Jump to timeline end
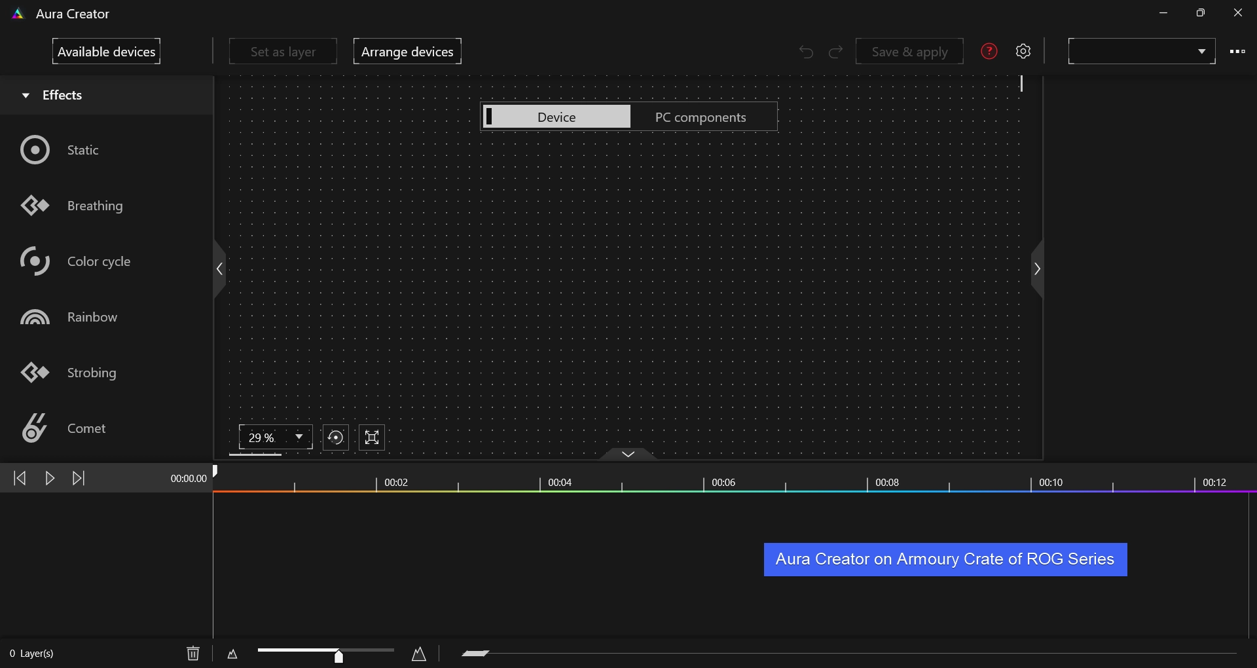This screenshot has height=668, width=1257. pyautogui.click(x=79, y=478)
